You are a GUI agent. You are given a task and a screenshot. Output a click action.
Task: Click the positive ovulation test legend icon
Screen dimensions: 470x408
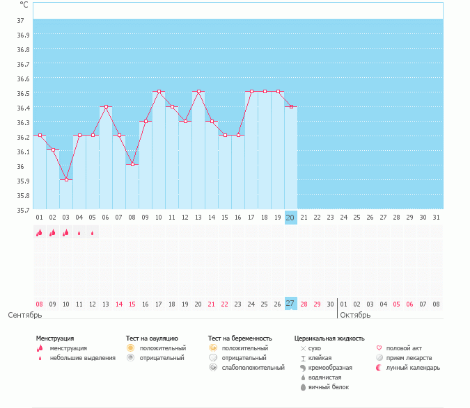[130, 348]
